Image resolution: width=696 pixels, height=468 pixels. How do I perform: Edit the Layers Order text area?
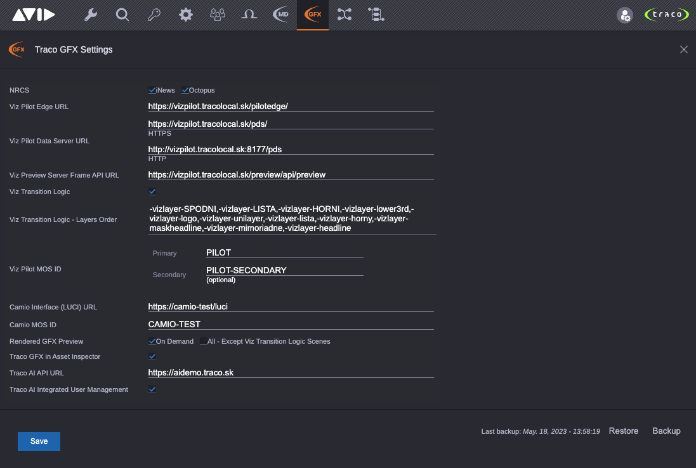coord(292,219)
